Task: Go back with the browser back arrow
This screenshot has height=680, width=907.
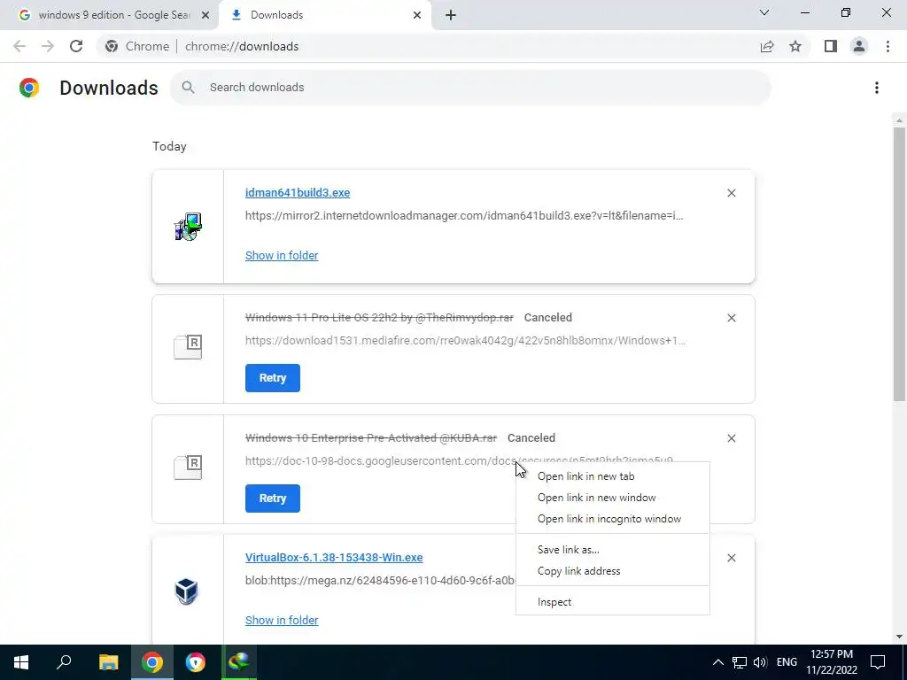Action: pos(19,46)
